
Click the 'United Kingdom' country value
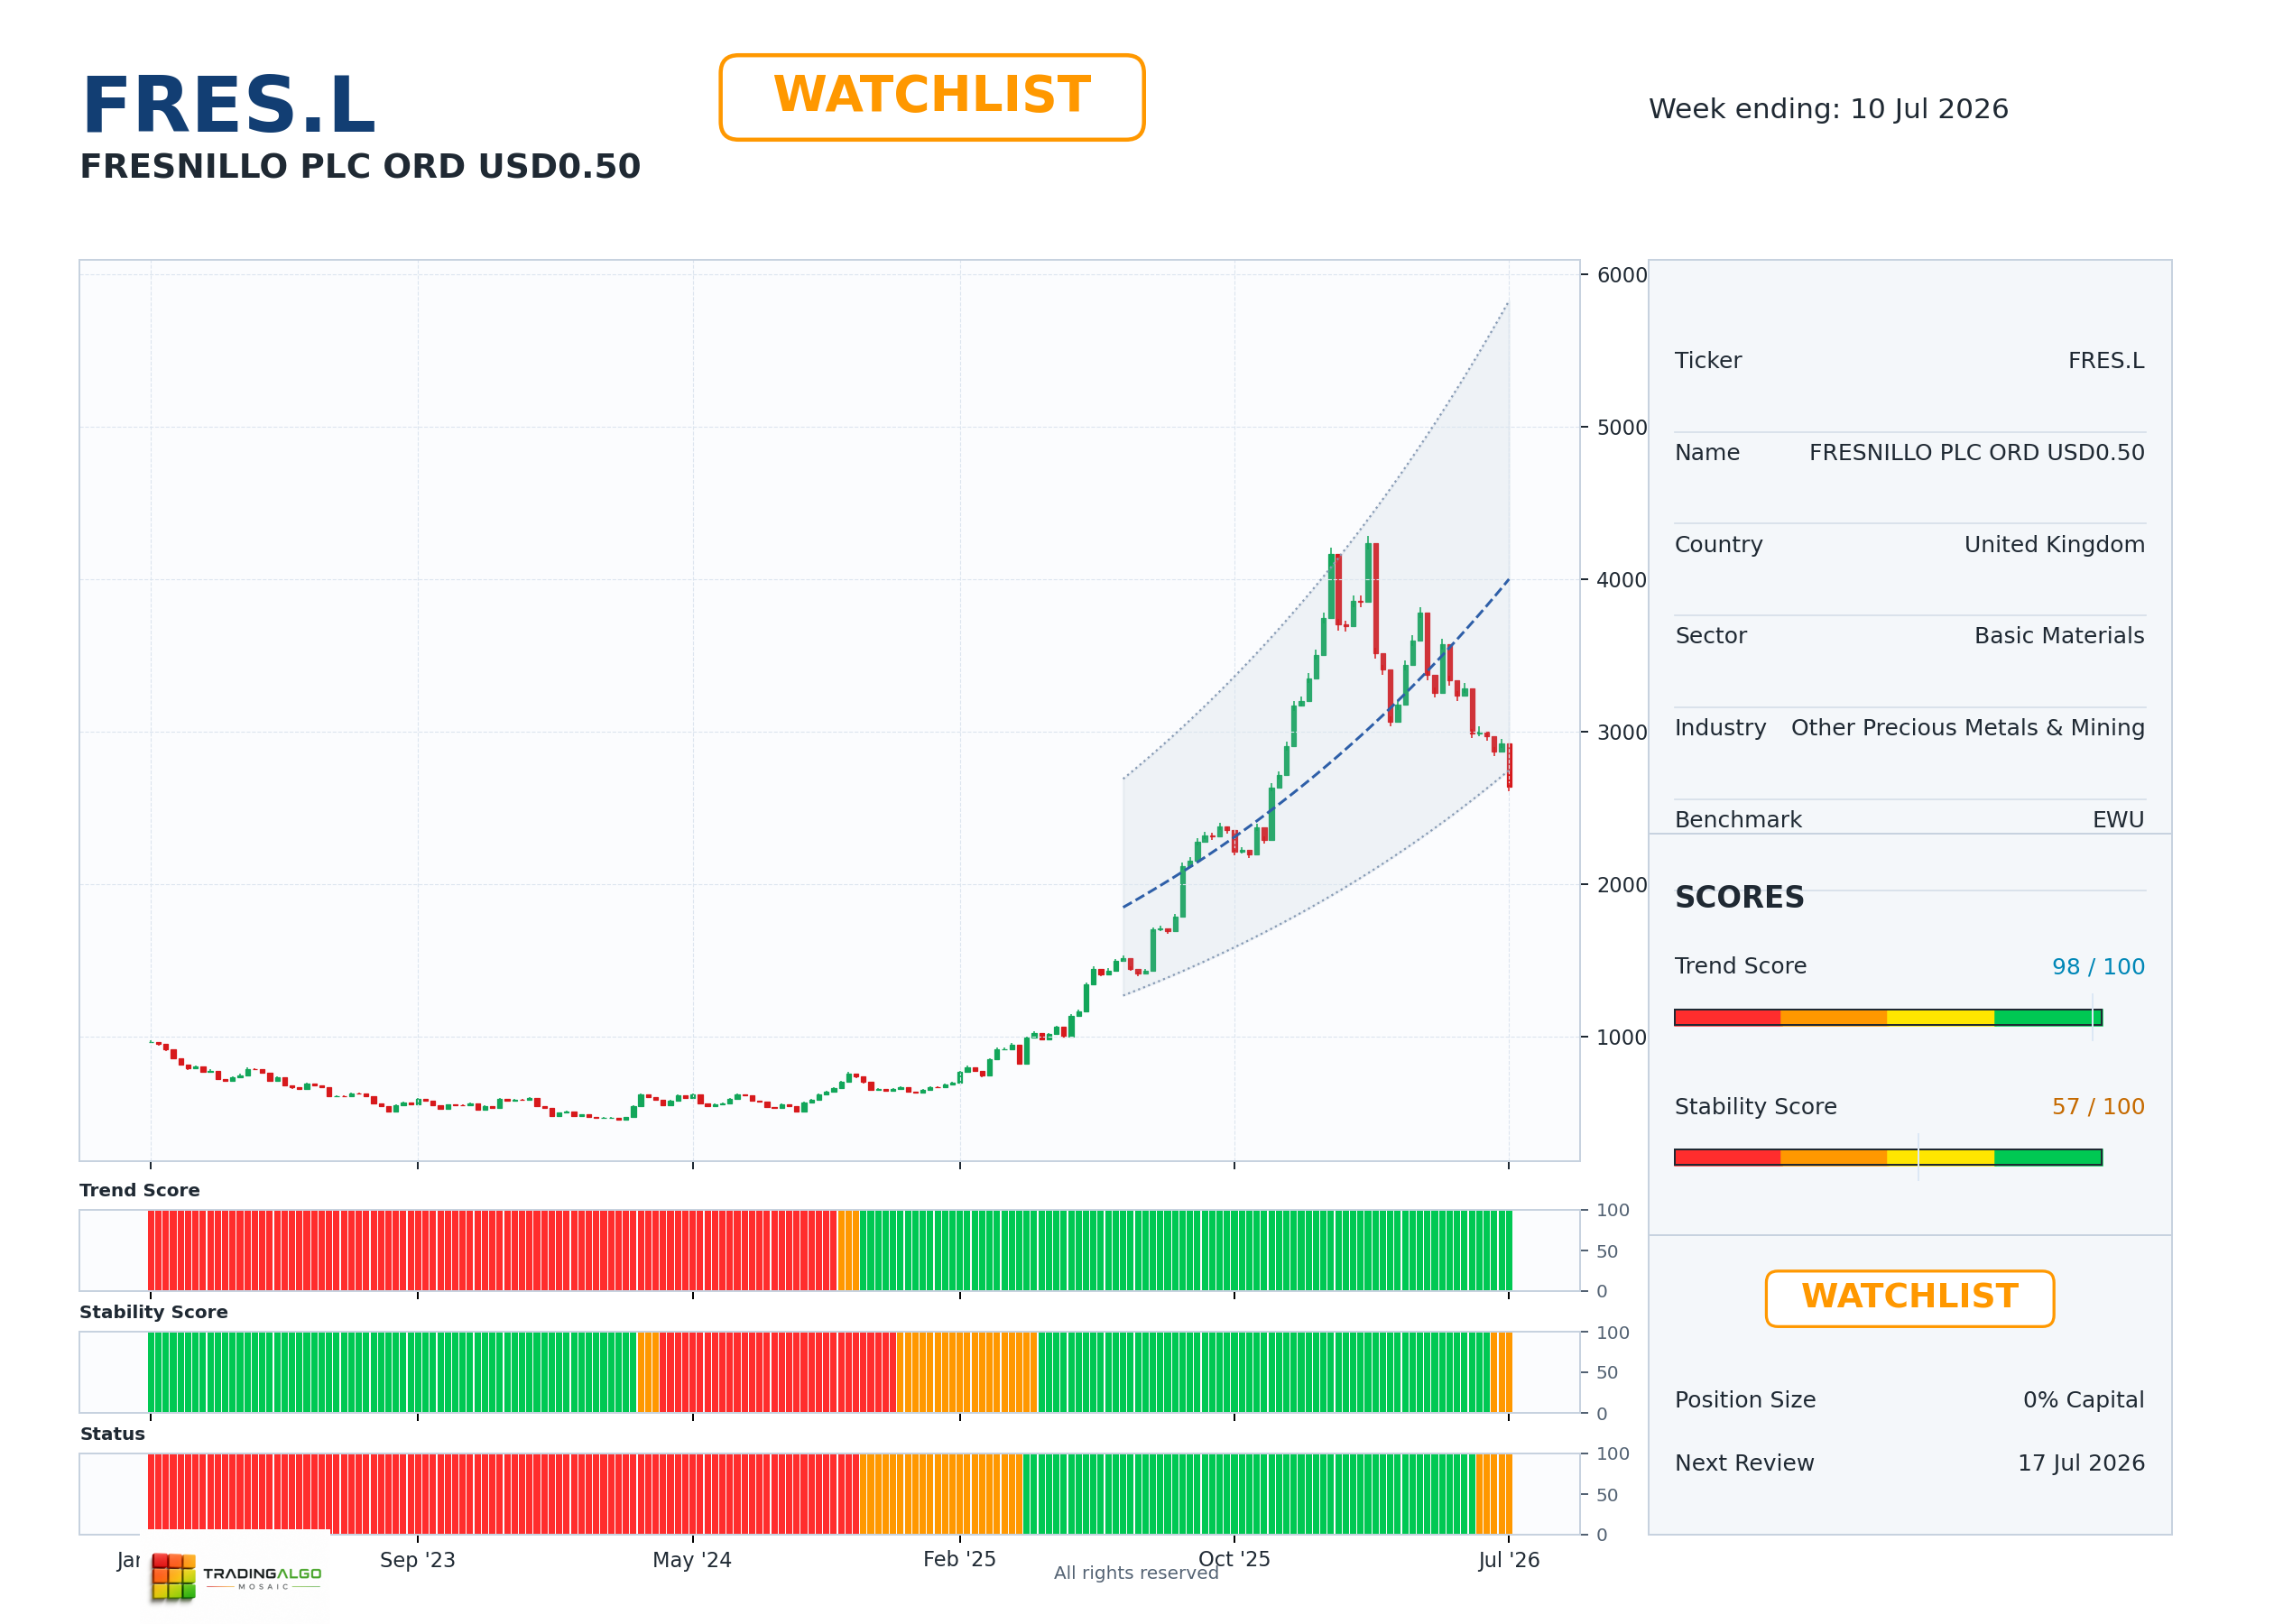coord(2054,545)
